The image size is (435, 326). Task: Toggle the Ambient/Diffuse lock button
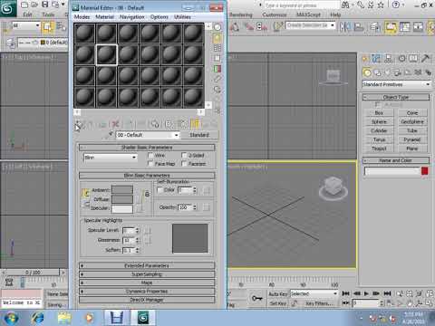click(x=85, y=193)
